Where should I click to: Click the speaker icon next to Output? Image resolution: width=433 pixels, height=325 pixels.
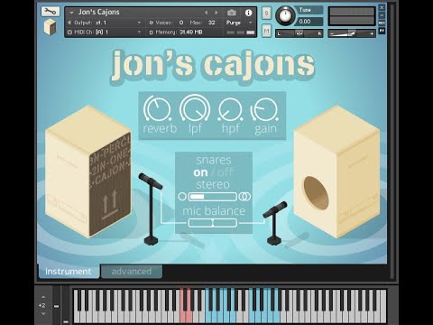click(x=69, y=23)
